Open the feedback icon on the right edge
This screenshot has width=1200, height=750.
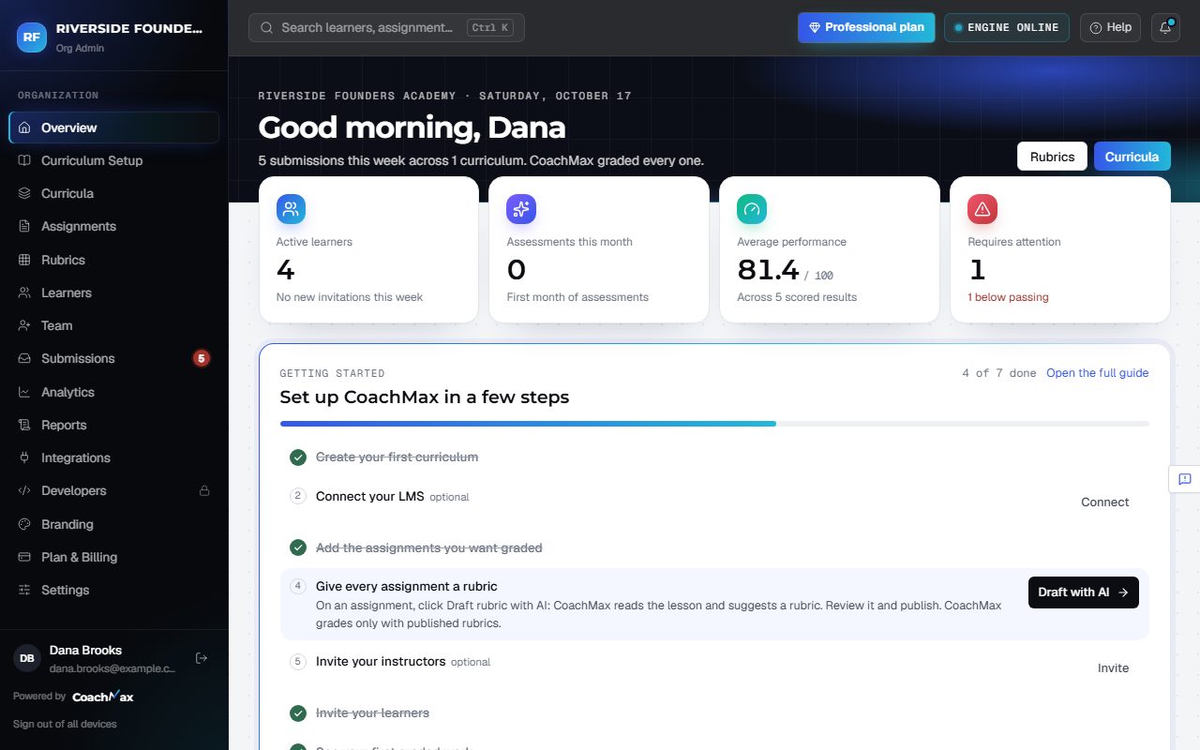point(1184,479)
